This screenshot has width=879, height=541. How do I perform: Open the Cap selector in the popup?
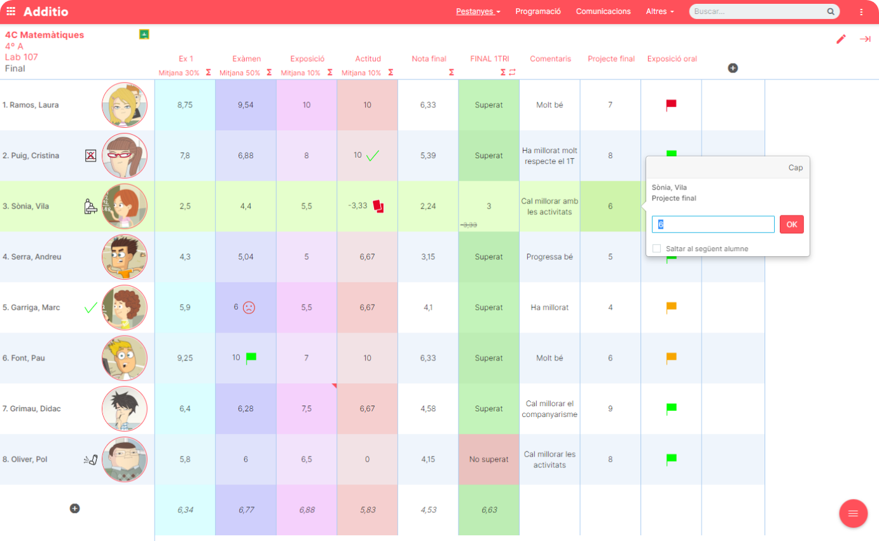coord(796,167)
